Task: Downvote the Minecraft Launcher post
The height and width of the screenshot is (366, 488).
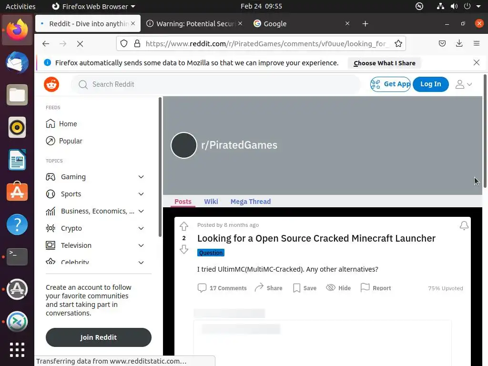Action: point(184,249)
